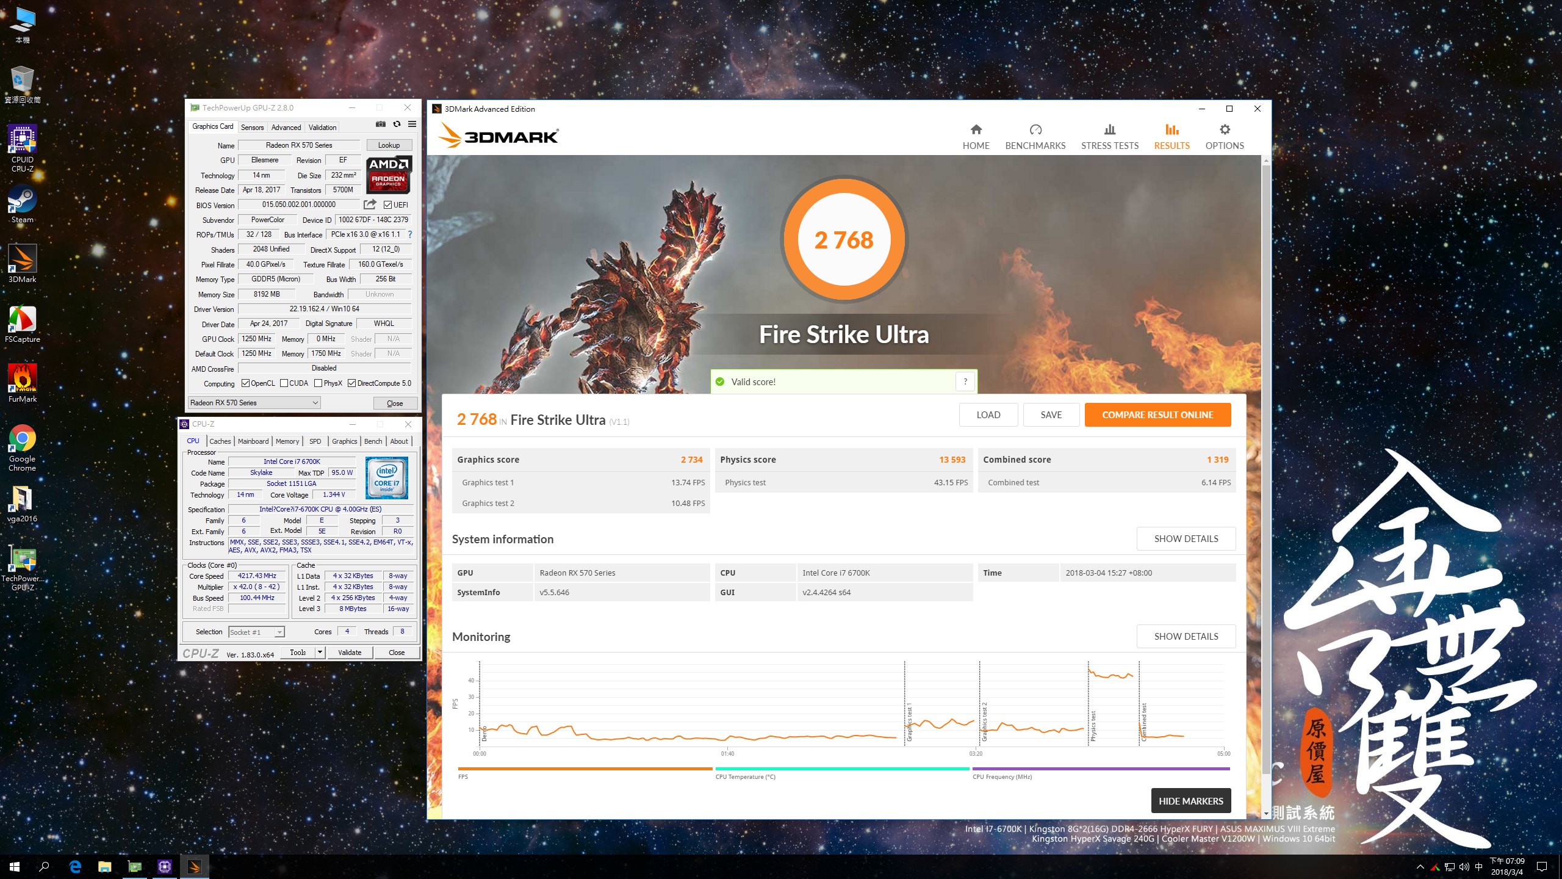
Task: Show details for System information
Action: click(1186, 539)
